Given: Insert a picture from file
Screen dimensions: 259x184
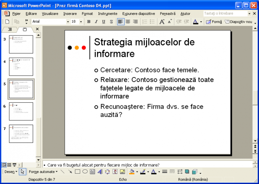Looking at the screenshot, I should tap(122, 172).
